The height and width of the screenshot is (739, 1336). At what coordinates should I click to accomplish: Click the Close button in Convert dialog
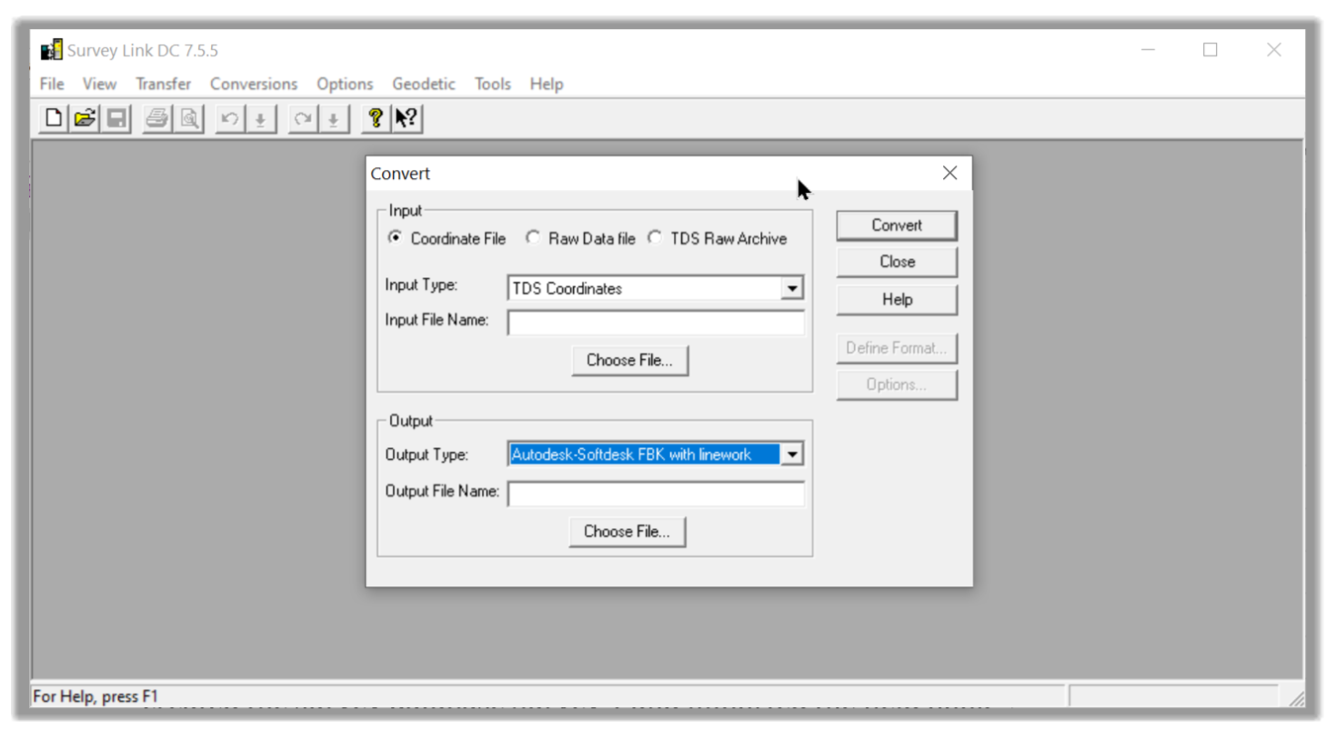pos(897,262)
